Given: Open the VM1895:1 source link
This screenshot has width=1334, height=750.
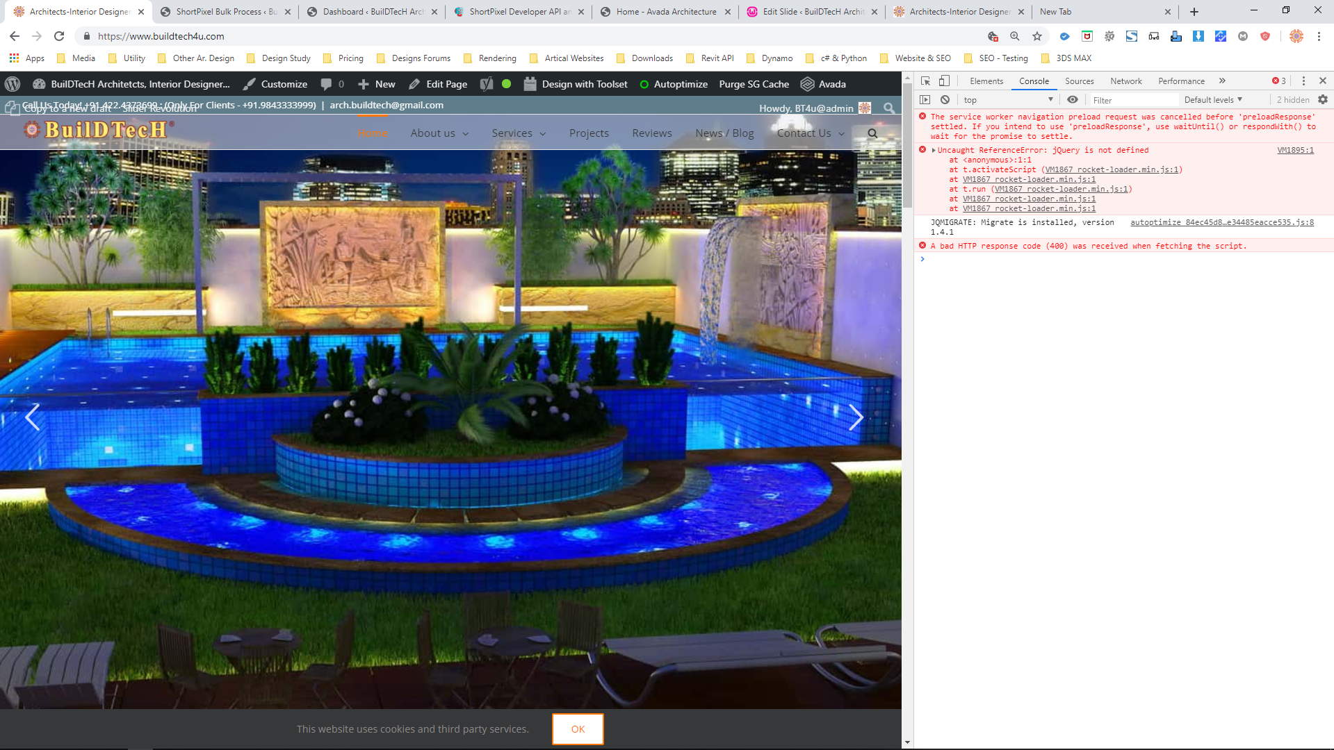Looking at the screenshot, I should point(1295,150).
